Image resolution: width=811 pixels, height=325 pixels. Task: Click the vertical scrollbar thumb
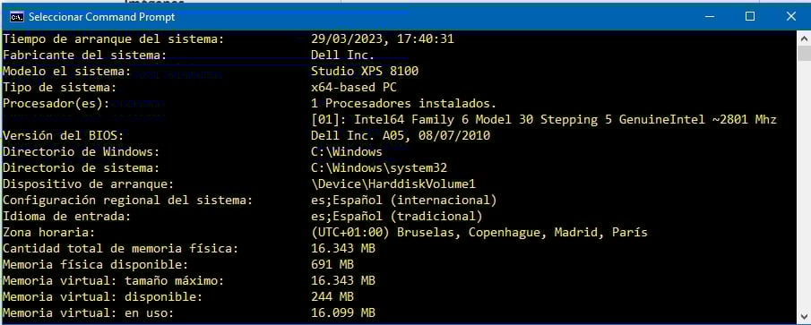804,53
